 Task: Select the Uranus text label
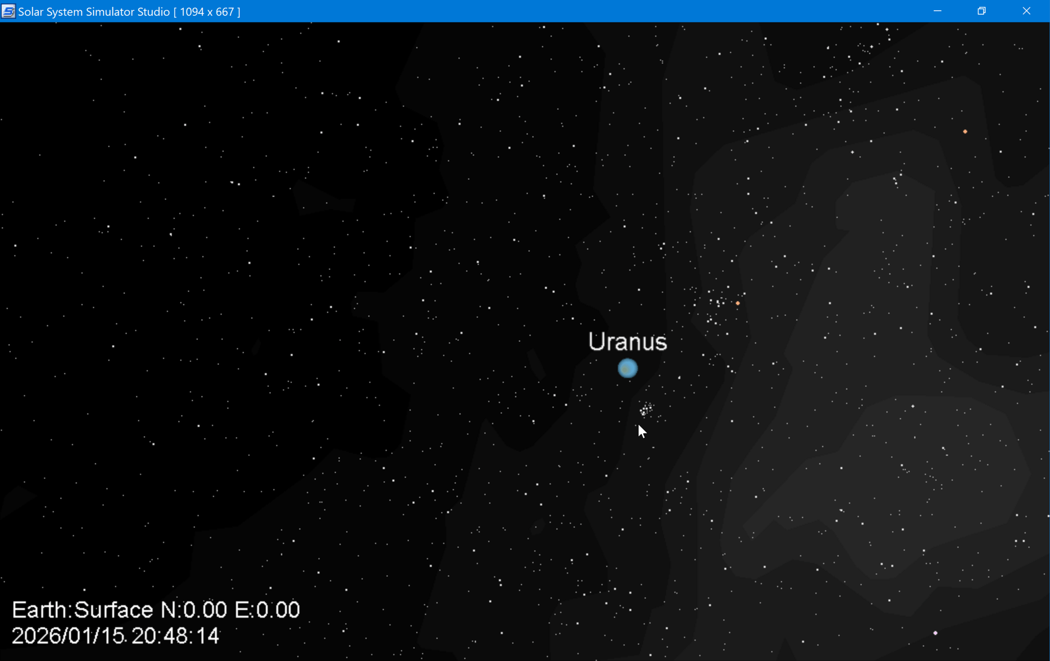tap(627, 342)
